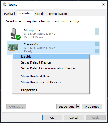Click the Sound speaker icon in title bar

point(5,4)
